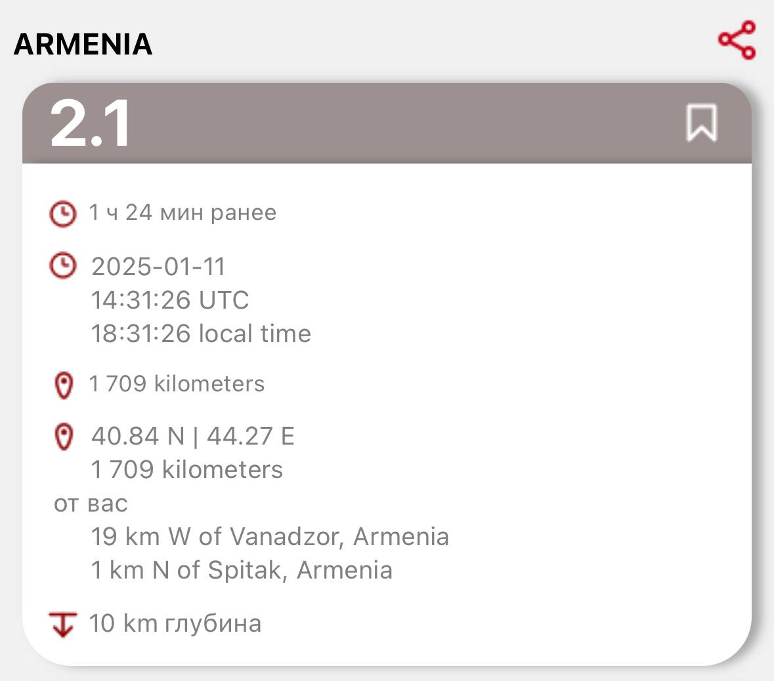
Task: Click the "от вас" label
Action: (x=91, y=504)
